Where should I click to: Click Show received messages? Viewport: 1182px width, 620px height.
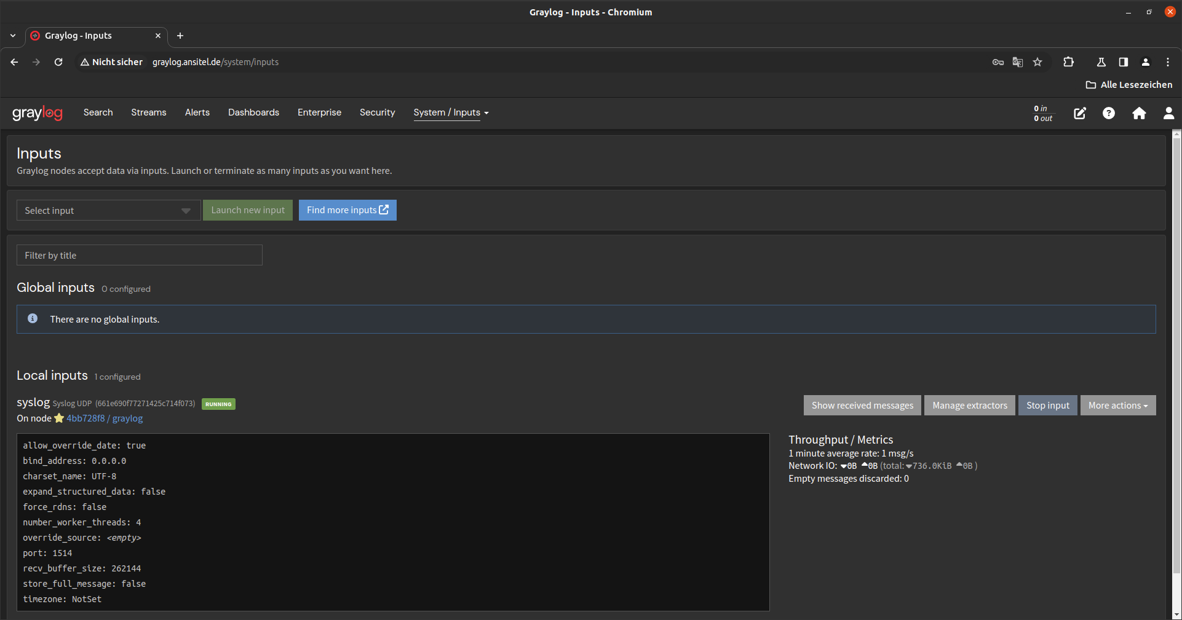click(x=862, y=405)
